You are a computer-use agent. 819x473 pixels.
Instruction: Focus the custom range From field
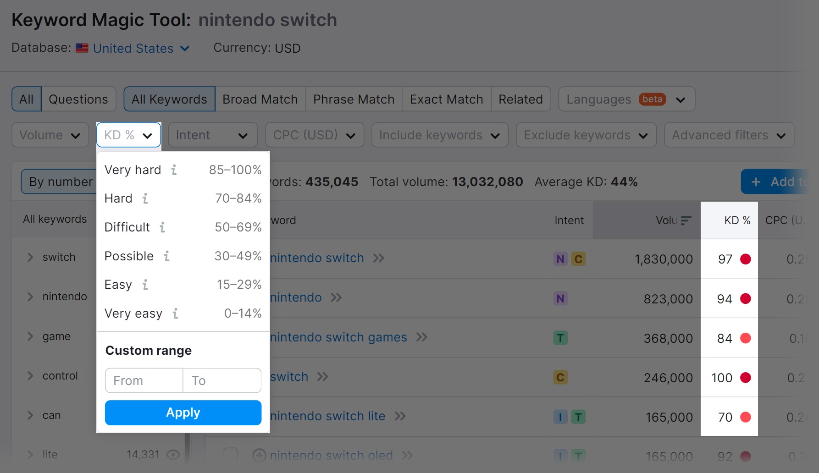144,380
